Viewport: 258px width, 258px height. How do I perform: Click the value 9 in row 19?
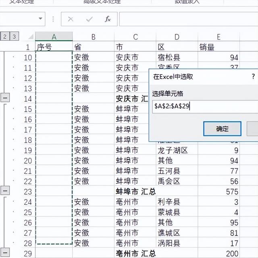pos(218,150)
